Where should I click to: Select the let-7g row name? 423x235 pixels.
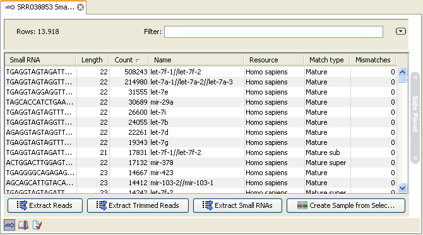click(159, 142)
